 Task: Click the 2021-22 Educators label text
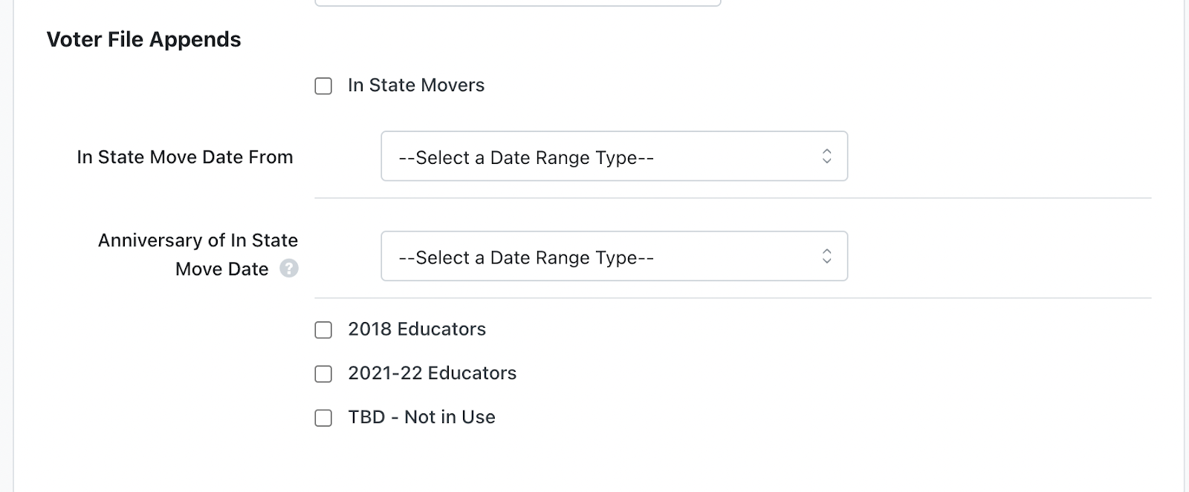(432, 373)
